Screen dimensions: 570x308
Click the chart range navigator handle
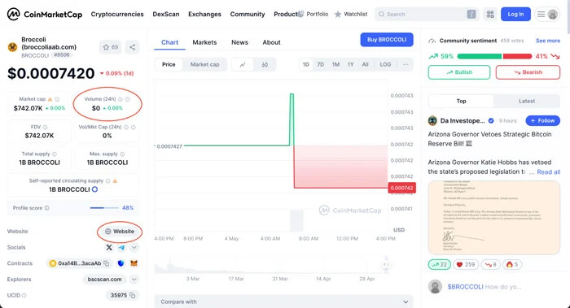(x=386, y=264)
